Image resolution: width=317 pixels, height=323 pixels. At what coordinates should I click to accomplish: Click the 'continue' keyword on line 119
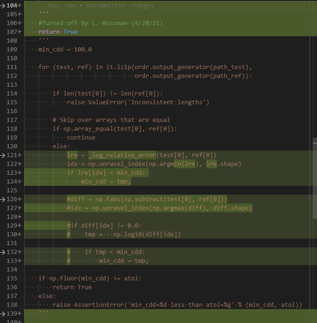pos(81,137)
